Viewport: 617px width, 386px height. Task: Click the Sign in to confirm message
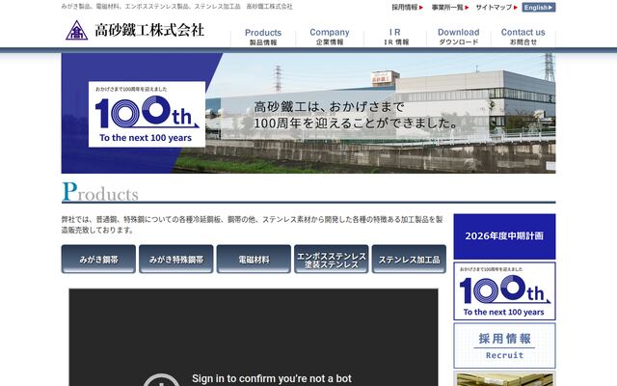coord(272,378)
